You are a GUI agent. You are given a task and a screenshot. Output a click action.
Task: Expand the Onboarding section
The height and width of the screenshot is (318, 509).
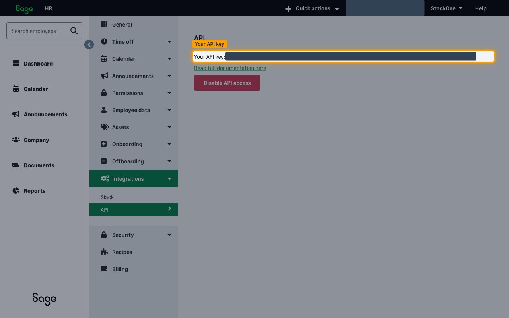click(x=133, y=144)
